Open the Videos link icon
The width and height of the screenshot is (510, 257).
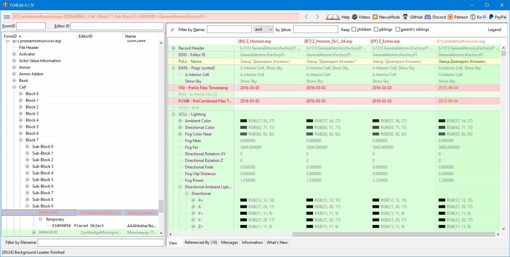[x=355, y=17]
